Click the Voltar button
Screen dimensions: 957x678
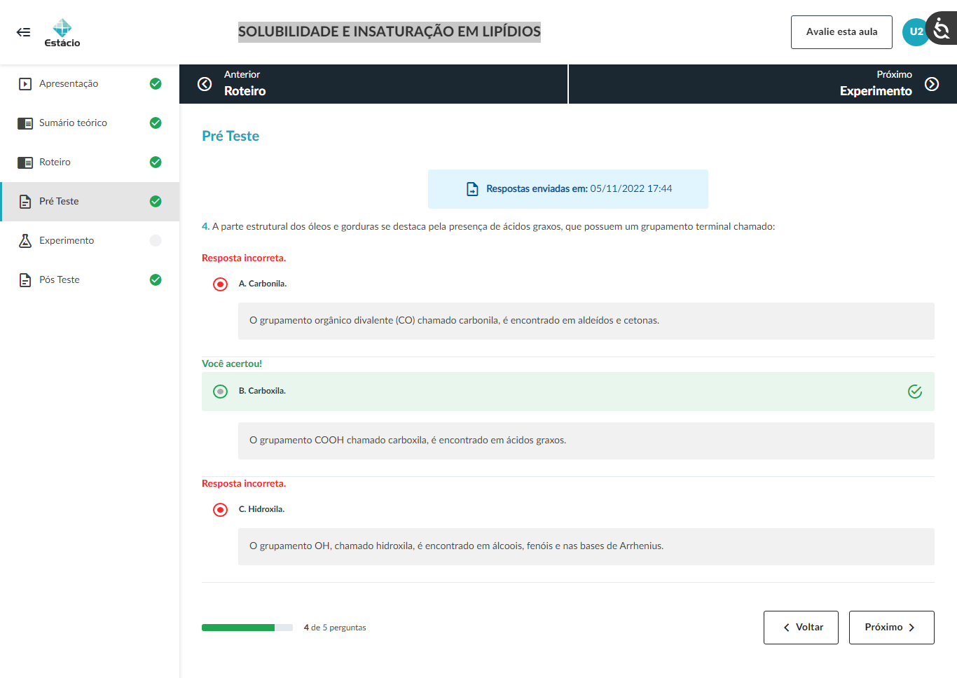click(800, 628)
